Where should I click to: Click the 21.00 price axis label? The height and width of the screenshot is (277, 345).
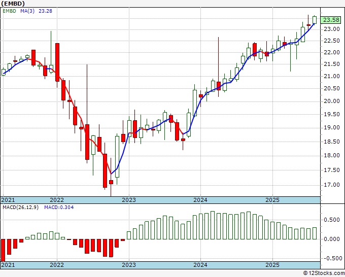point(332,76)
